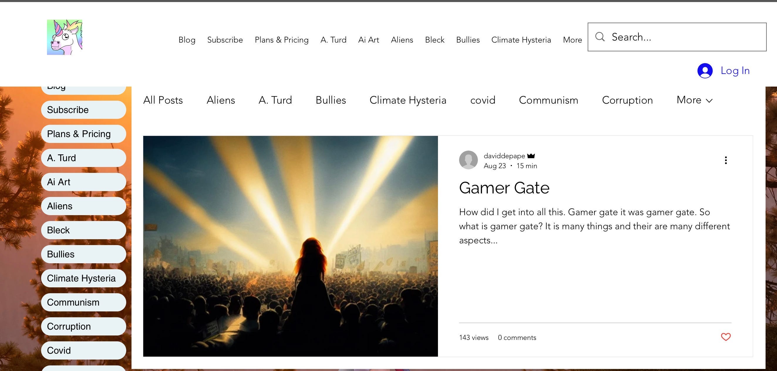Click the Log In link
Screen dimensions: 777x371
point(735,70)
